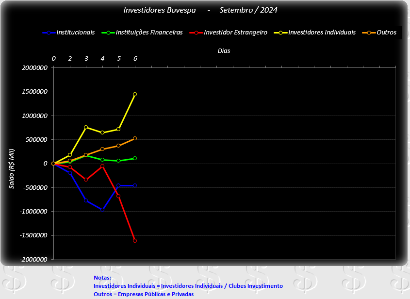Click the 1000000 y-axis label
This screenshot has height=299, width=410.
(35, 116)
